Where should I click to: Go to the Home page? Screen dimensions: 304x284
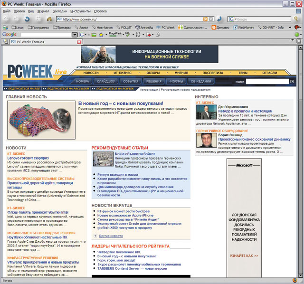click(x=49, y=19)
